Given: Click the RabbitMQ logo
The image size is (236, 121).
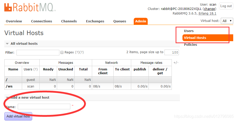Looking at the screenshot, I should [x=30, y=8].
